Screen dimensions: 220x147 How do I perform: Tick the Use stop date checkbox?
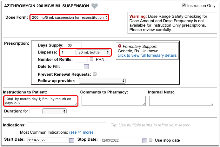click(151, 140)
